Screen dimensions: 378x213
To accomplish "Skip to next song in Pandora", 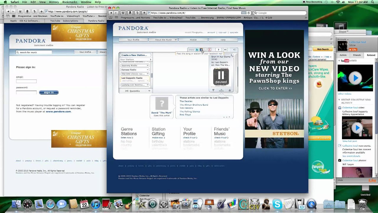I will (225, 50).
